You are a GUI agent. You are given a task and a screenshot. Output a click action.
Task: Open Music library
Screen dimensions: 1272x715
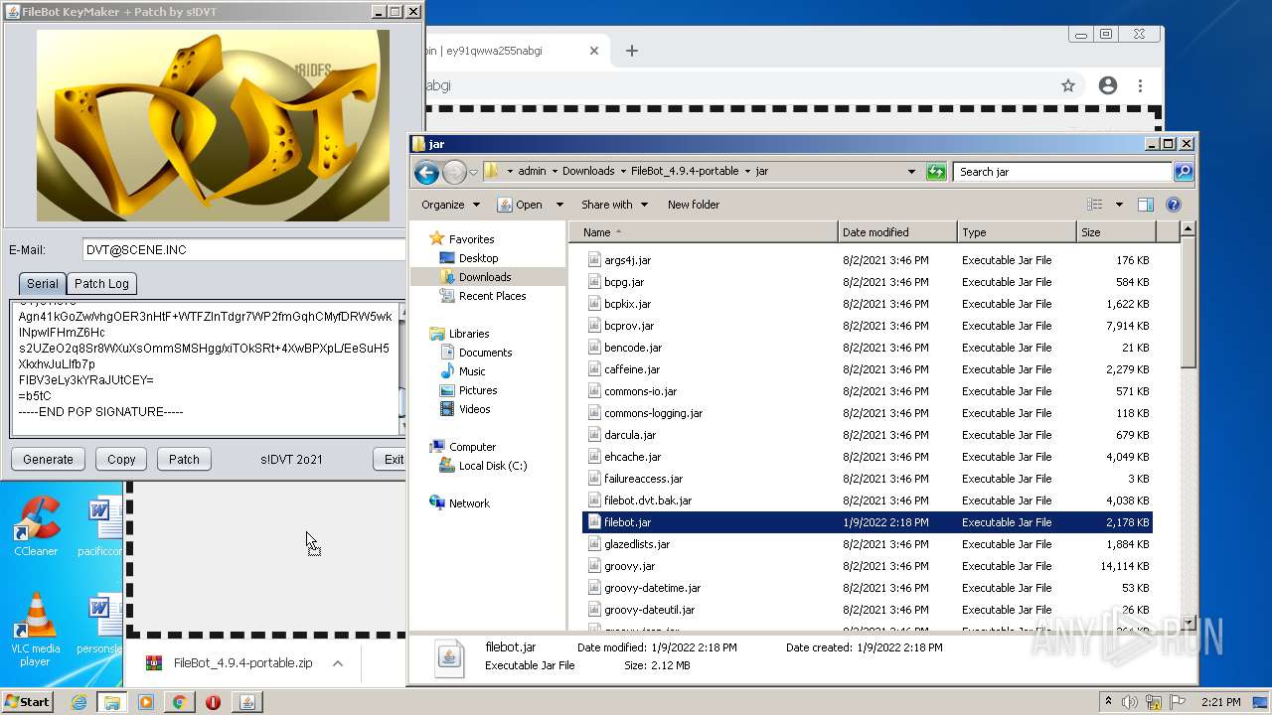472,371
